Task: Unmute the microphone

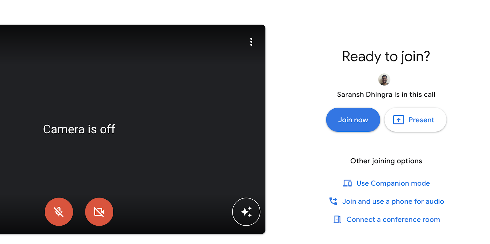Action: point(59,212)
